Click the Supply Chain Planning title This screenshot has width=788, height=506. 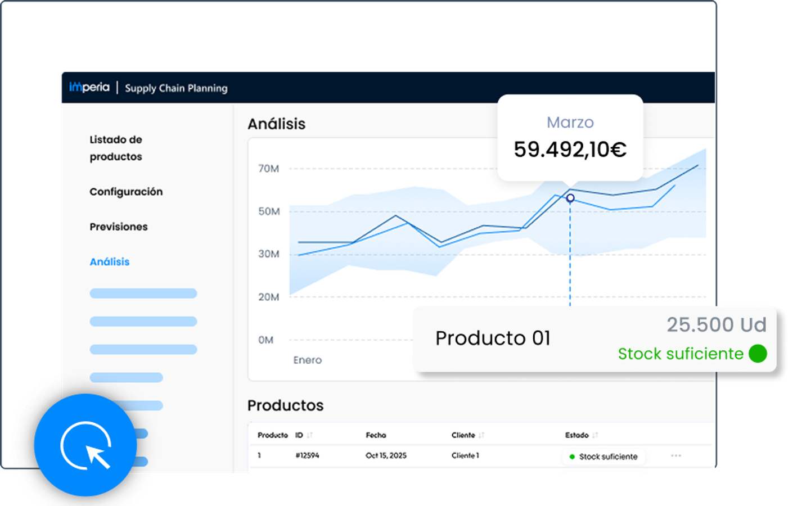(176, 88)
